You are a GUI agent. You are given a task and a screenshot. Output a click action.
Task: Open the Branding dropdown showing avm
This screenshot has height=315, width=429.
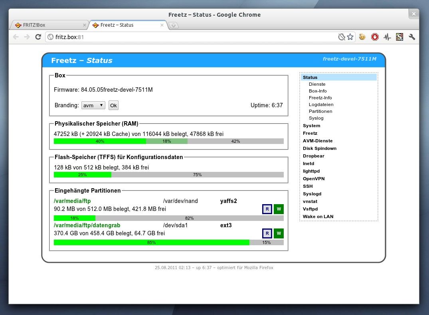[x=93, y=105]
